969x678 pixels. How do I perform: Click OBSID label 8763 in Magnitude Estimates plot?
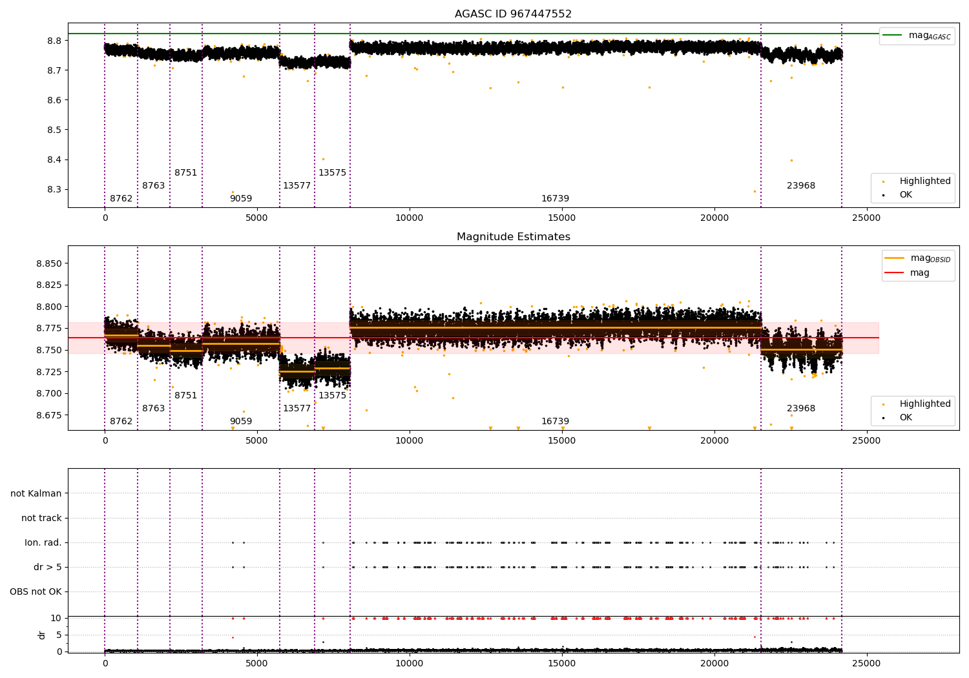coord(153,408)
